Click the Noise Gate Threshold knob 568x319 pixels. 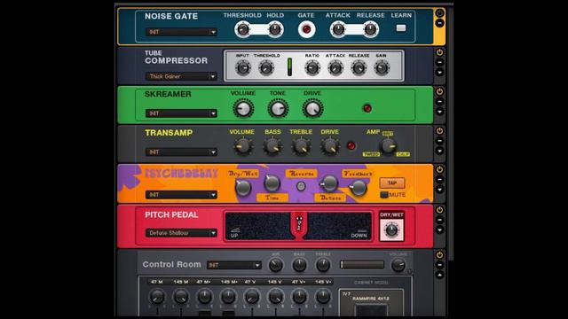pos(242,29)
